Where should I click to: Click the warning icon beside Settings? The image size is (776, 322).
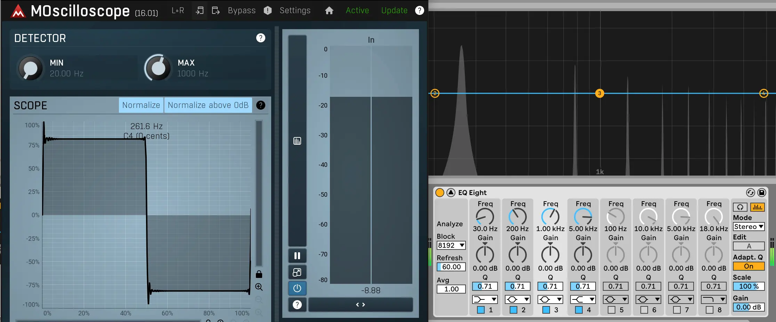(267, 10)
